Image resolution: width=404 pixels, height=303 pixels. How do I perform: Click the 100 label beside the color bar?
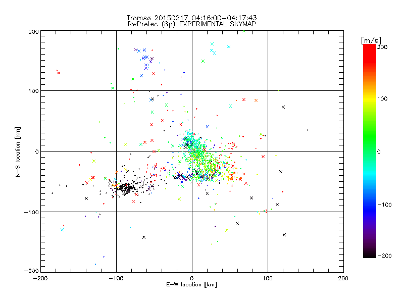(x=382, y=98)
